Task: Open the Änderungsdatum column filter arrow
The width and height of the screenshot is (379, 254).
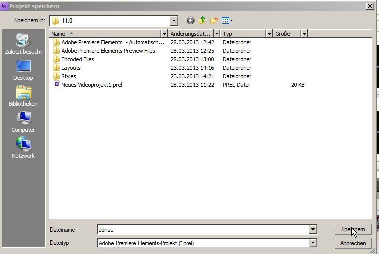Action: point(217,34)
